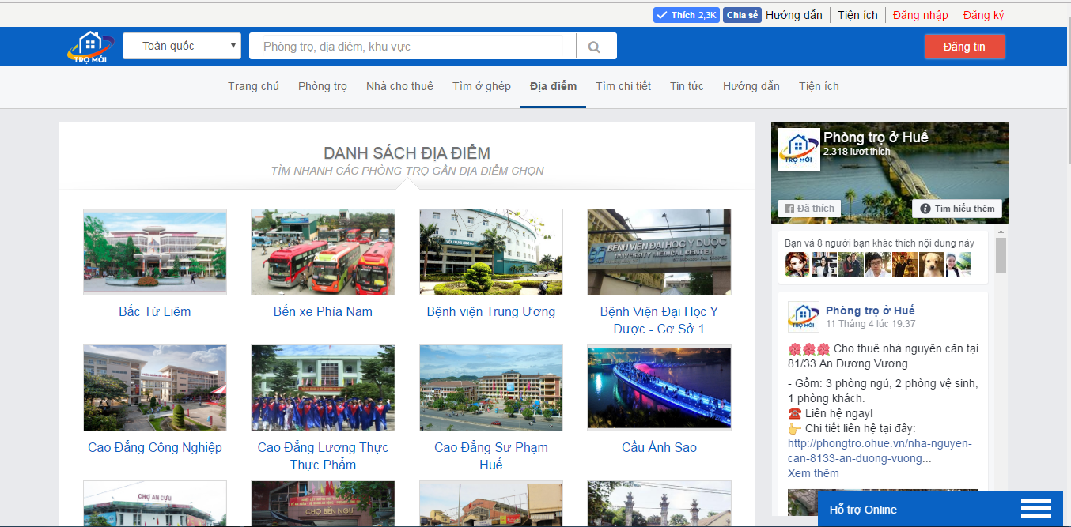Click the Bệnh viện Trung Ương text link
This screenshot has height=527, width=1071.
[491, 311]
